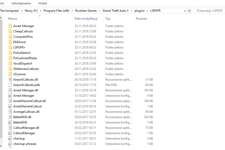Select the file name AirportCallouts.dll
225x150 pixels.
(x=26, y=80)
